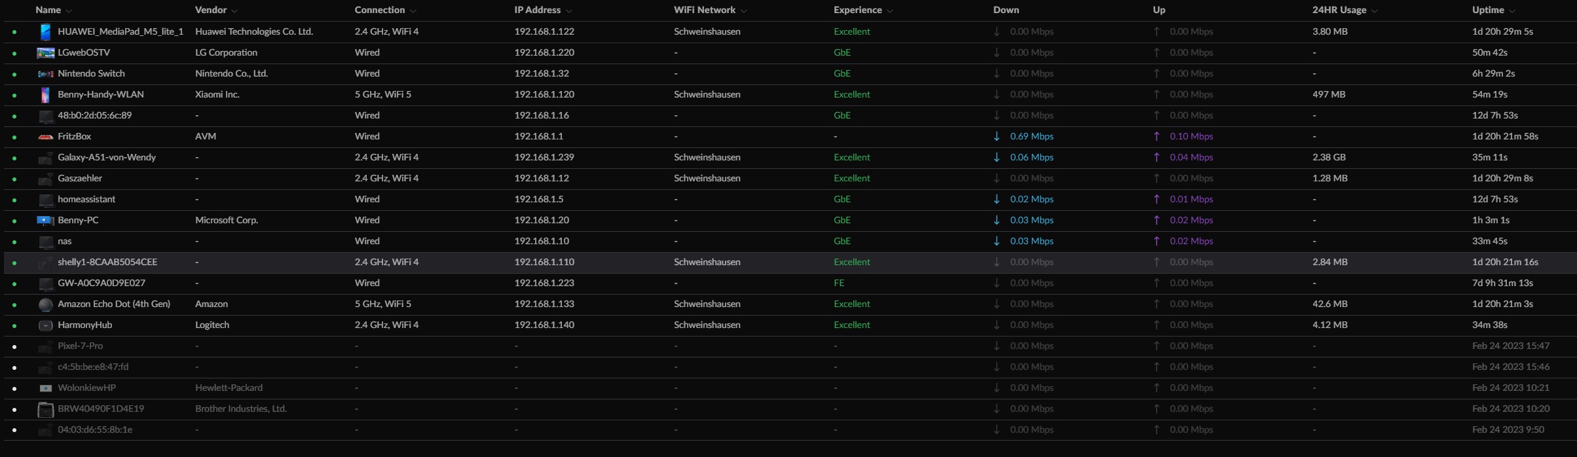Screen dimensions: 1577x457
Task: Click the shelly1-8CAAB5054CEE device icon
Action: tap(45, 263)
